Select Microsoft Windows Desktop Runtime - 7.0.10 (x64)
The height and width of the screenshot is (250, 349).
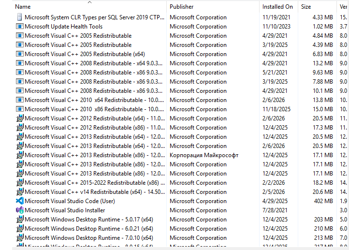coord(89,238)
